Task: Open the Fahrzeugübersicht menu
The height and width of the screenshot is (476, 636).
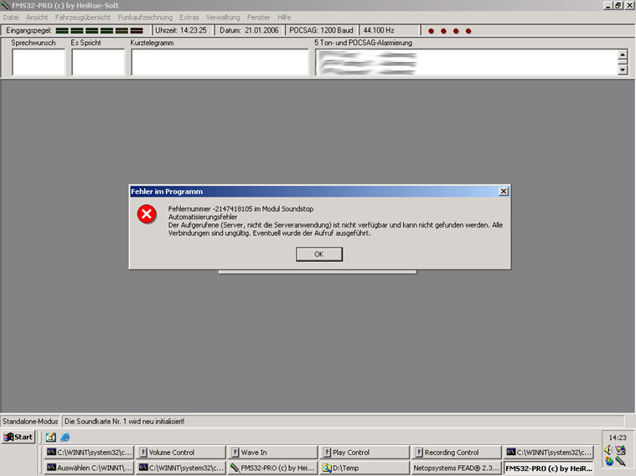Action: pos(83,18)
